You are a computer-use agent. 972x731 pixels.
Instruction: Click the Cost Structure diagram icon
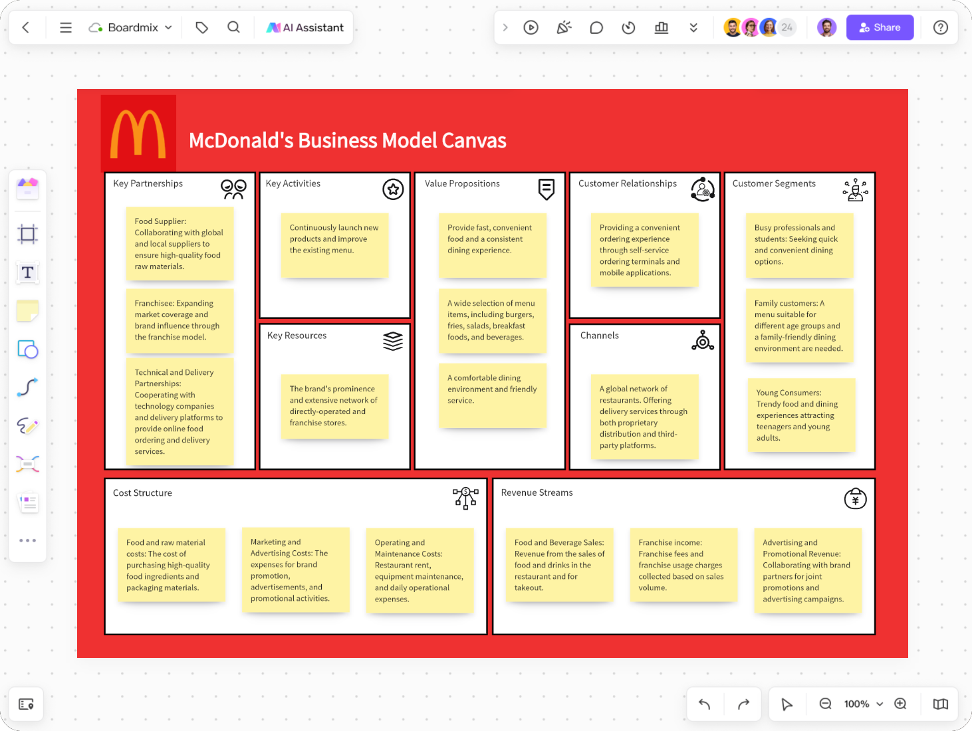pyautogui.click(x=465, y=498)
